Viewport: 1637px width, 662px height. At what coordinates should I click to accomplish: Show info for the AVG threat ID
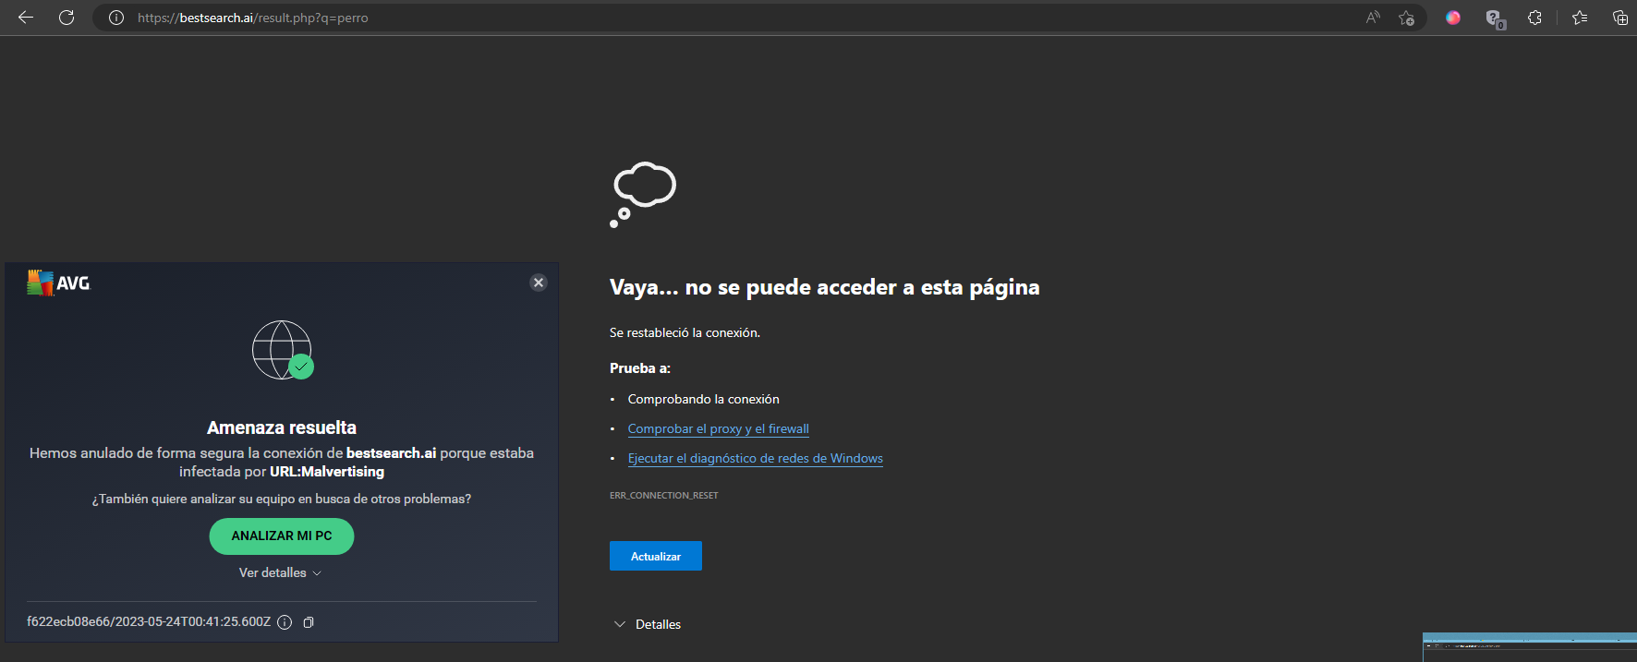click(285, 622)
